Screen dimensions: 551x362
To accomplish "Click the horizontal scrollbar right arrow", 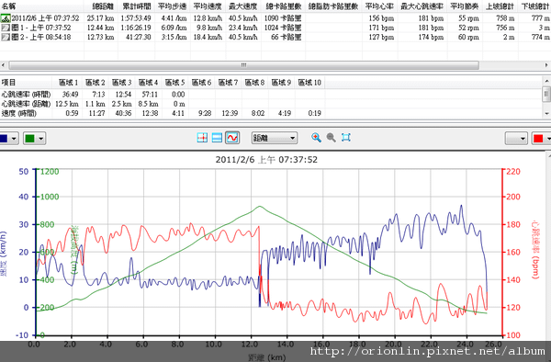I will (546, 65).
